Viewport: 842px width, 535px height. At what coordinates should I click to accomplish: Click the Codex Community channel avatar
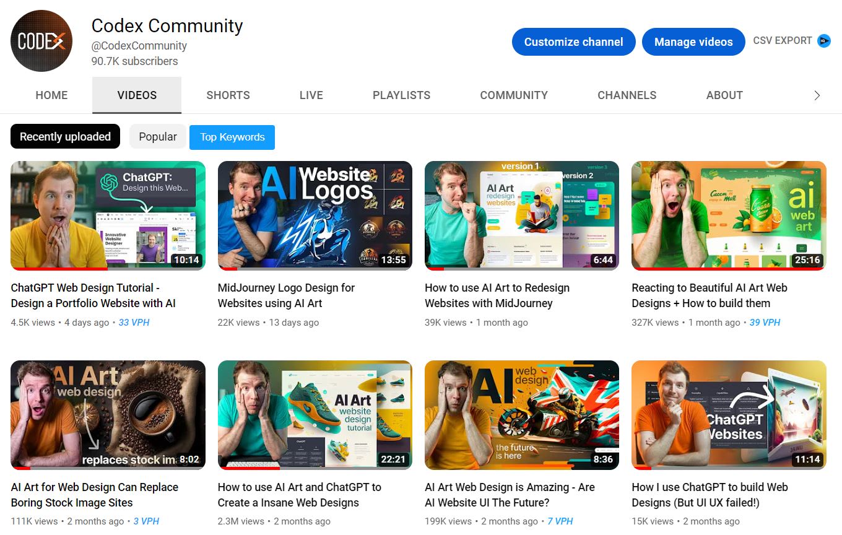(41, 41)
